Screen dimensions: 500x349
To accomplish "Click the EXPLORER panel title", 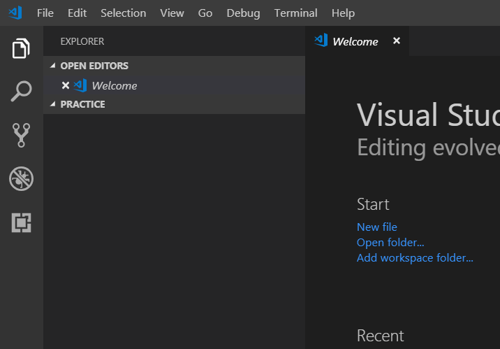I will (82, 41).
